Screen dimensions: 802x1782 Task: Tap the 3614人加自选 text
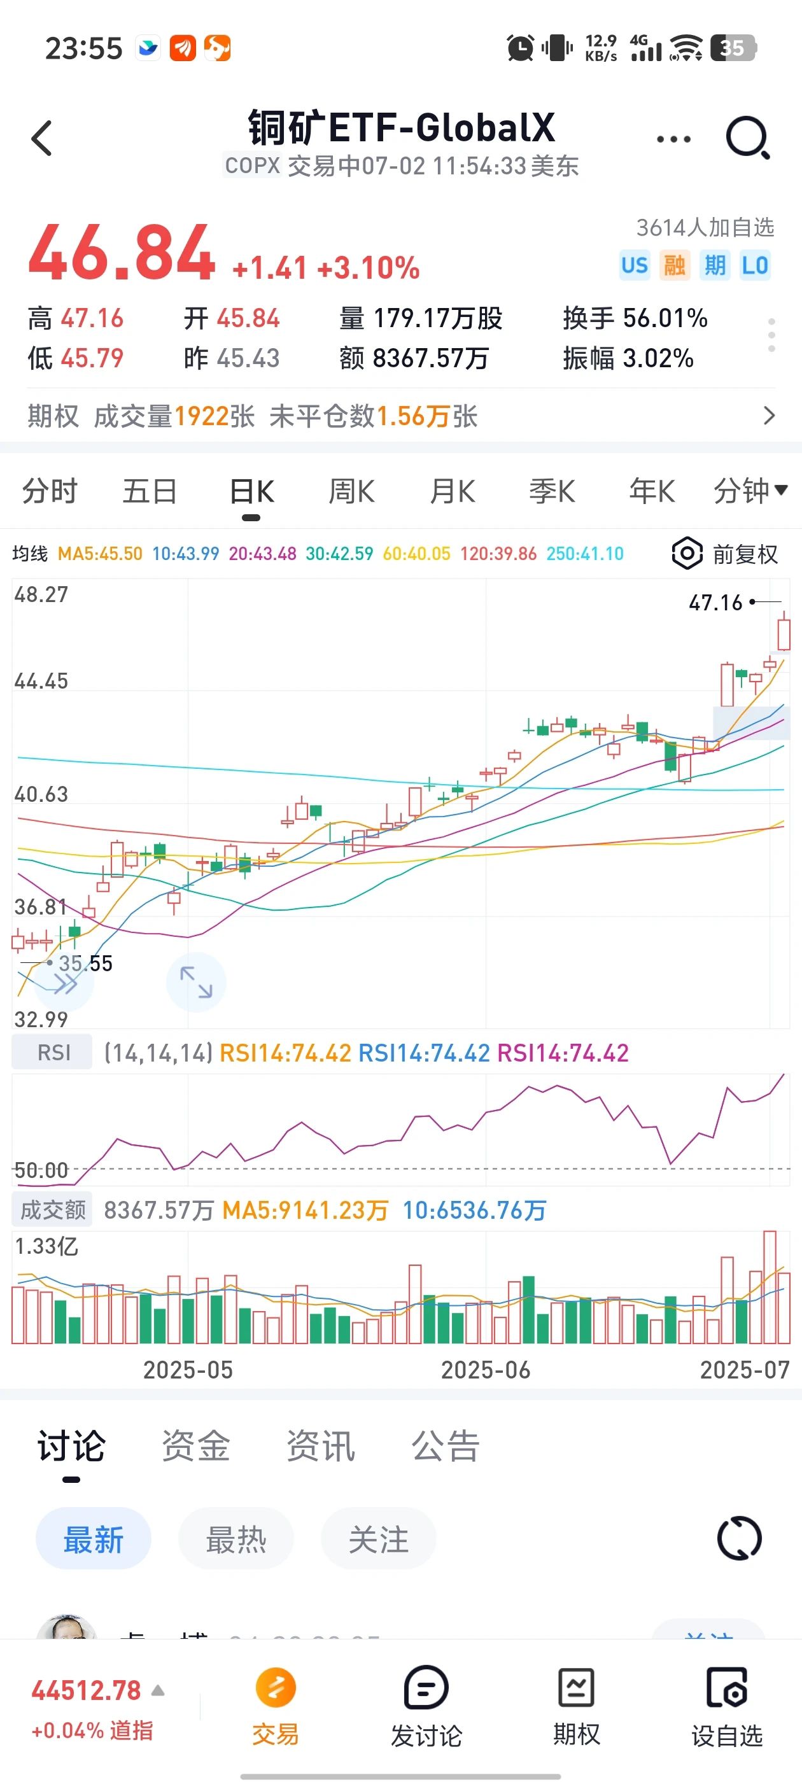[705, 227]
